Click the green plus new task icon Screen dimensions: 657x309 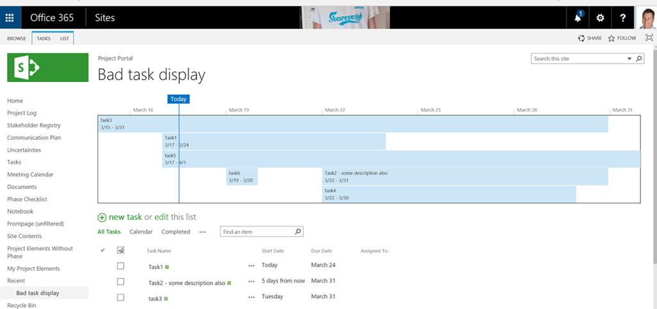[x=102, y=217]
